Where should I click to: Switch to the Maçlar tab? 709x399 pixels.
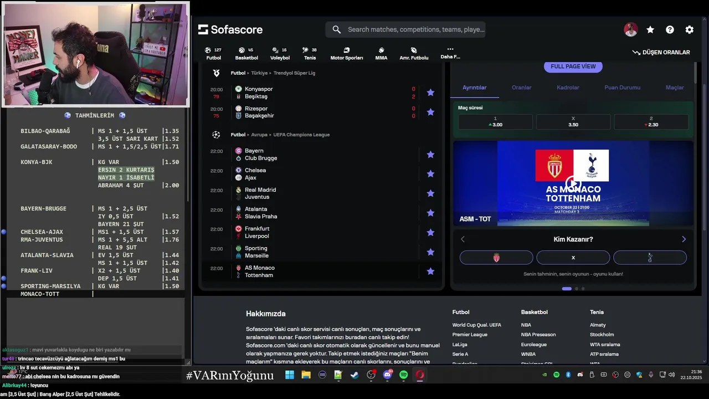pyautogui.click(x=675, y=88)
